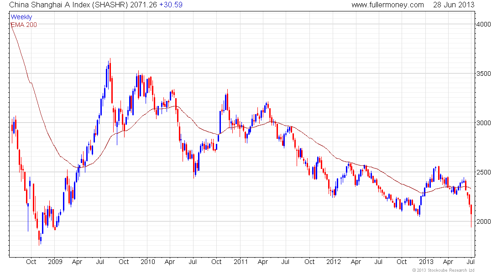Click the date 28 Jun 2013
The height and width of the screenshot is (274, 502).
pos(454,5)
